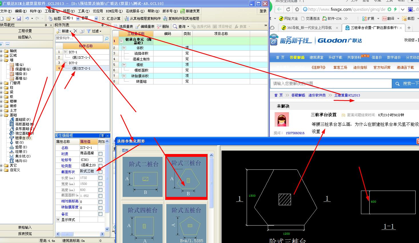Viewport: 419px width, 243px height.
Task: Open the 过滤 filter dropdown
Action: [x=101, y=31]
